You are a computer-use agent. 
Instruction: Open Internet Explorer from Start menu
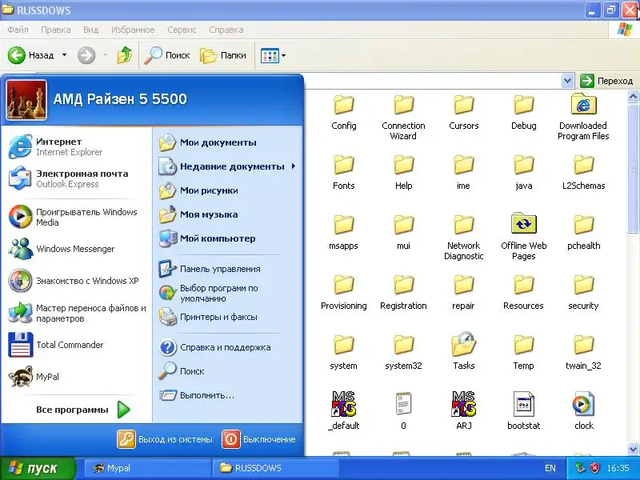tap(76, 146)
